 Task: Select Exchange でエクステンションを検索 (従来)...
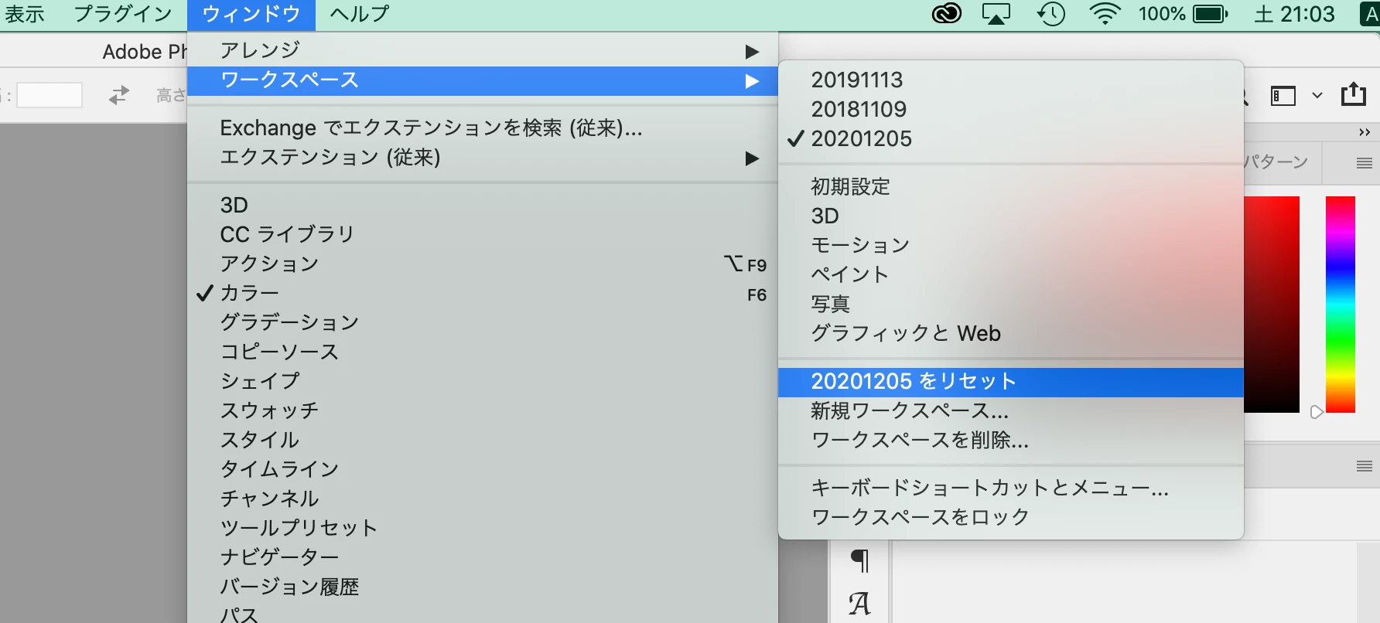pyautogui.click(x=483, y=128)
